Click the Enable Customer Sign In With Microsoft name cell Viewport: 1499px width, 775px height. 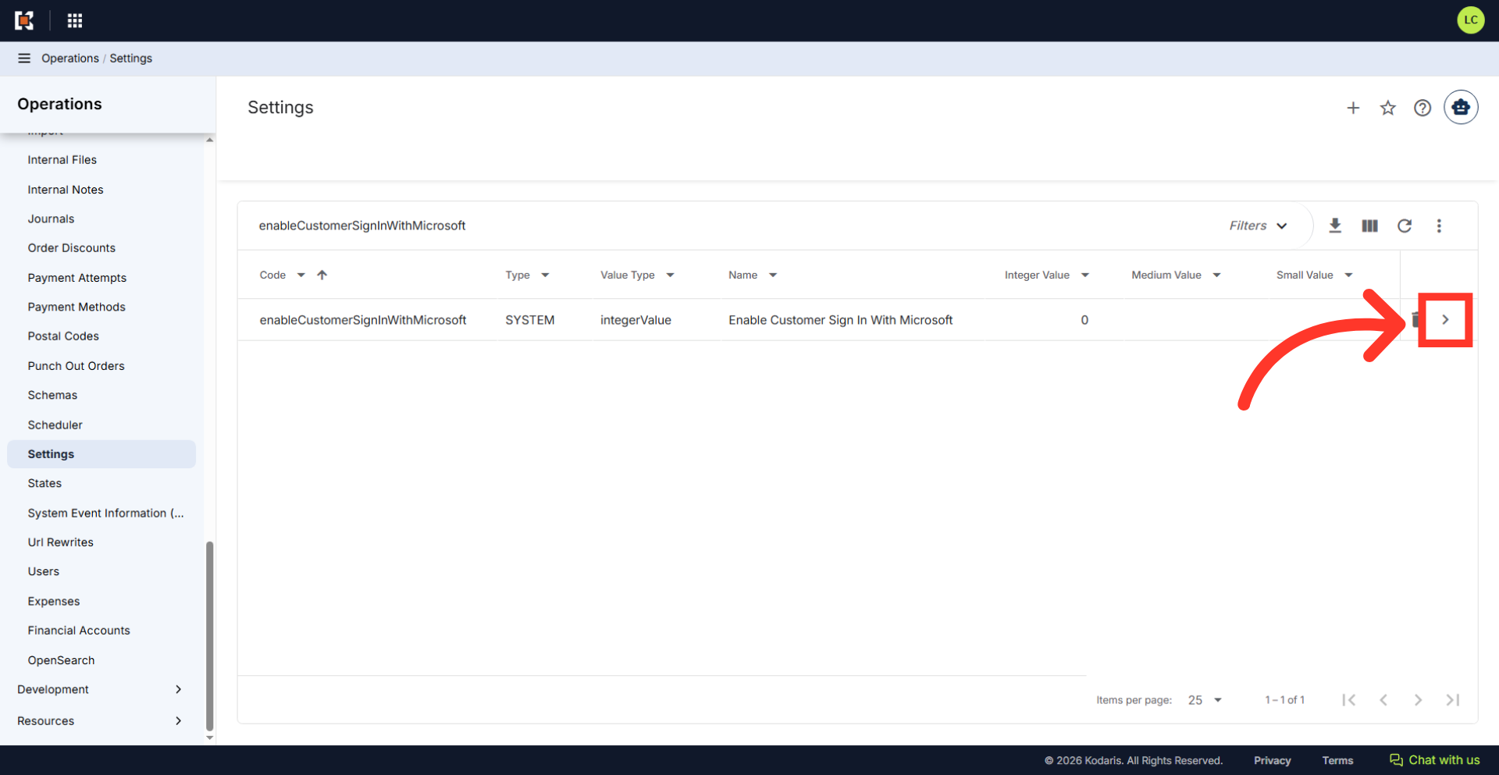[x=840, y=320]
